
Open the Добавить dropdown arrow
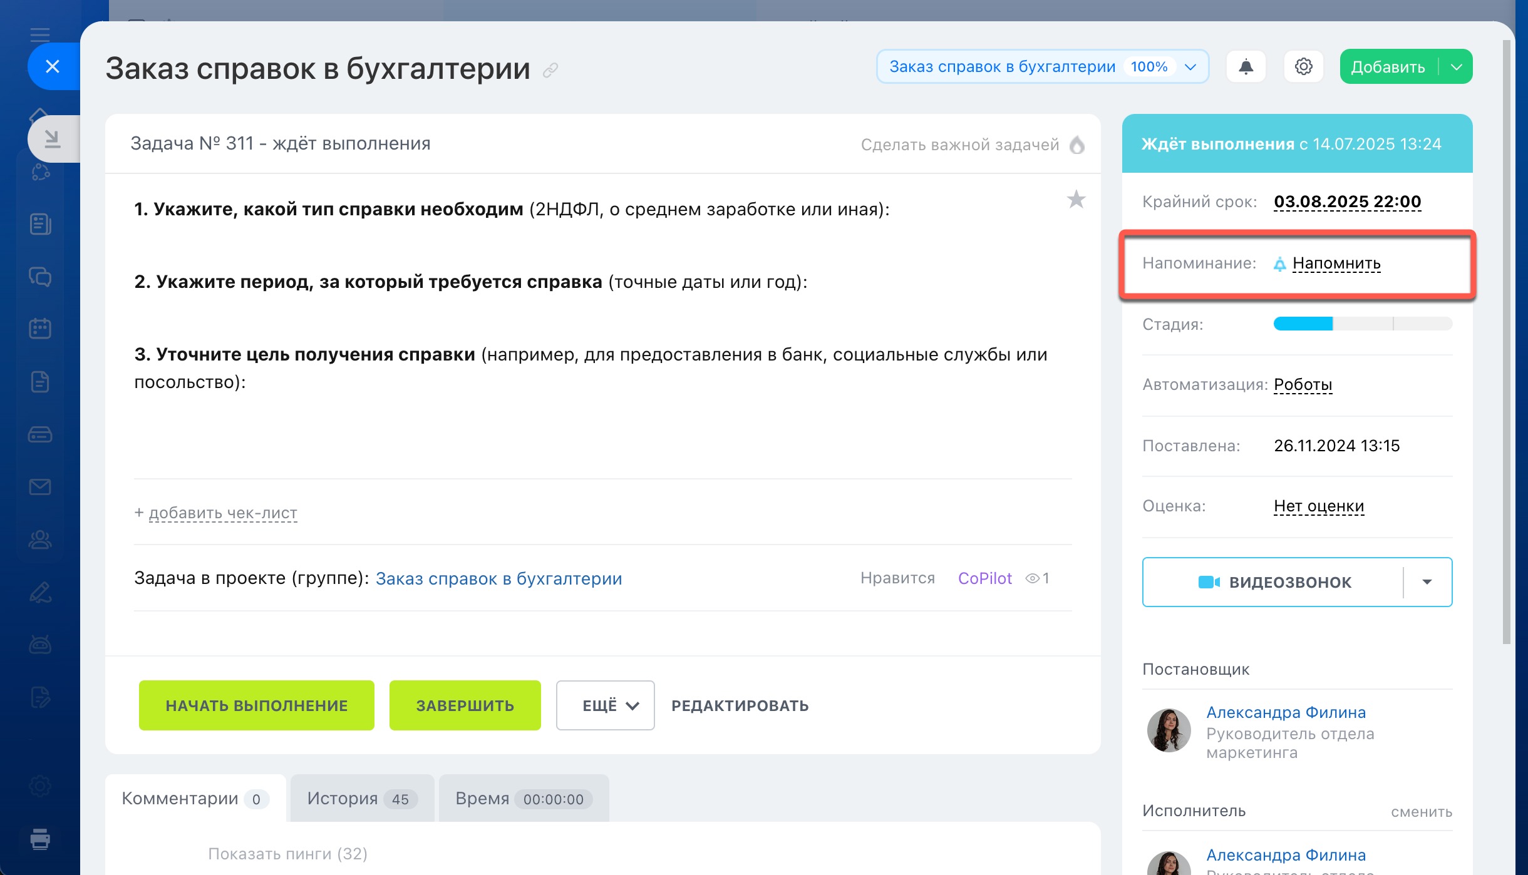(1457, 66)
